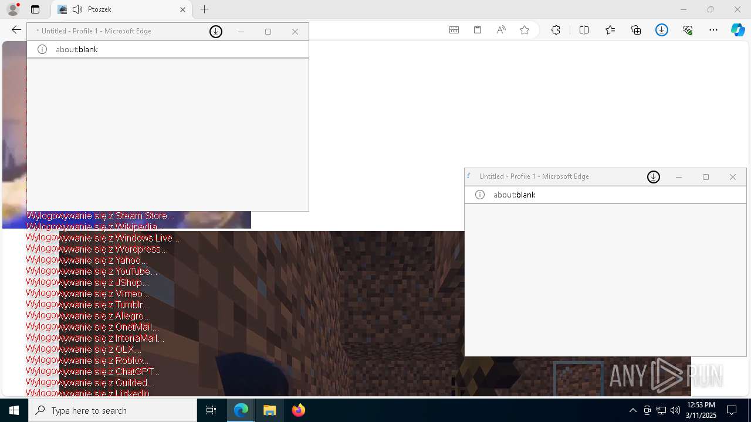The image size is (751, 422).
Task: Click the clipboard shopping icon in address bar
Action: (478, 30)
